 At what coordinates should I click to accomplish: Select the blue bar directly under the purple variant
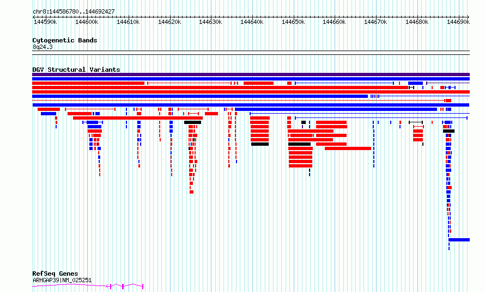click(x=251, y=79)
